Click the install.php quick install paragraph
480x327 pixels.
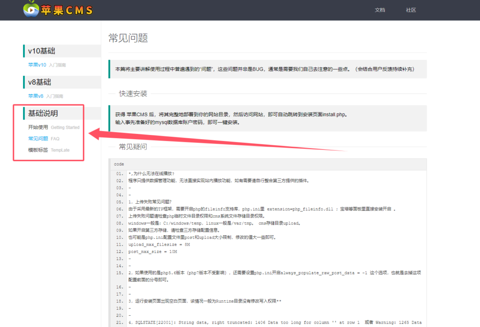[x=232, y=119]
